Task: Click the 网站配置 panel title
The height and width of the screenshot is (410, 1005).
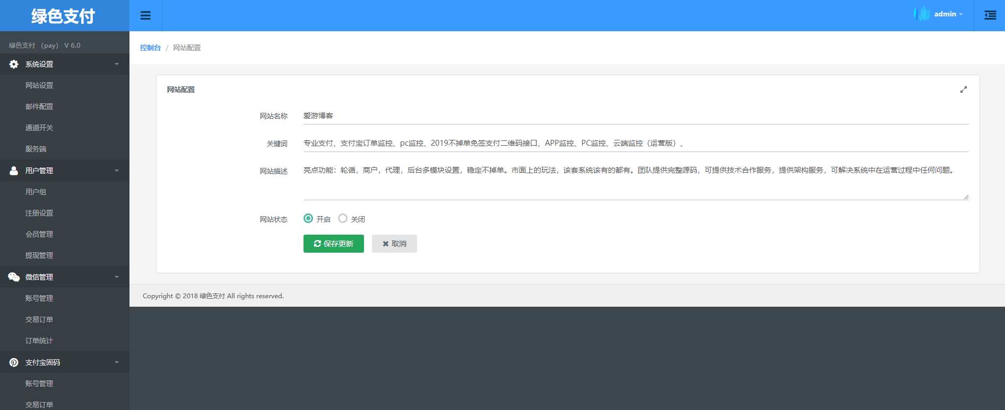Action: (181, 90)
